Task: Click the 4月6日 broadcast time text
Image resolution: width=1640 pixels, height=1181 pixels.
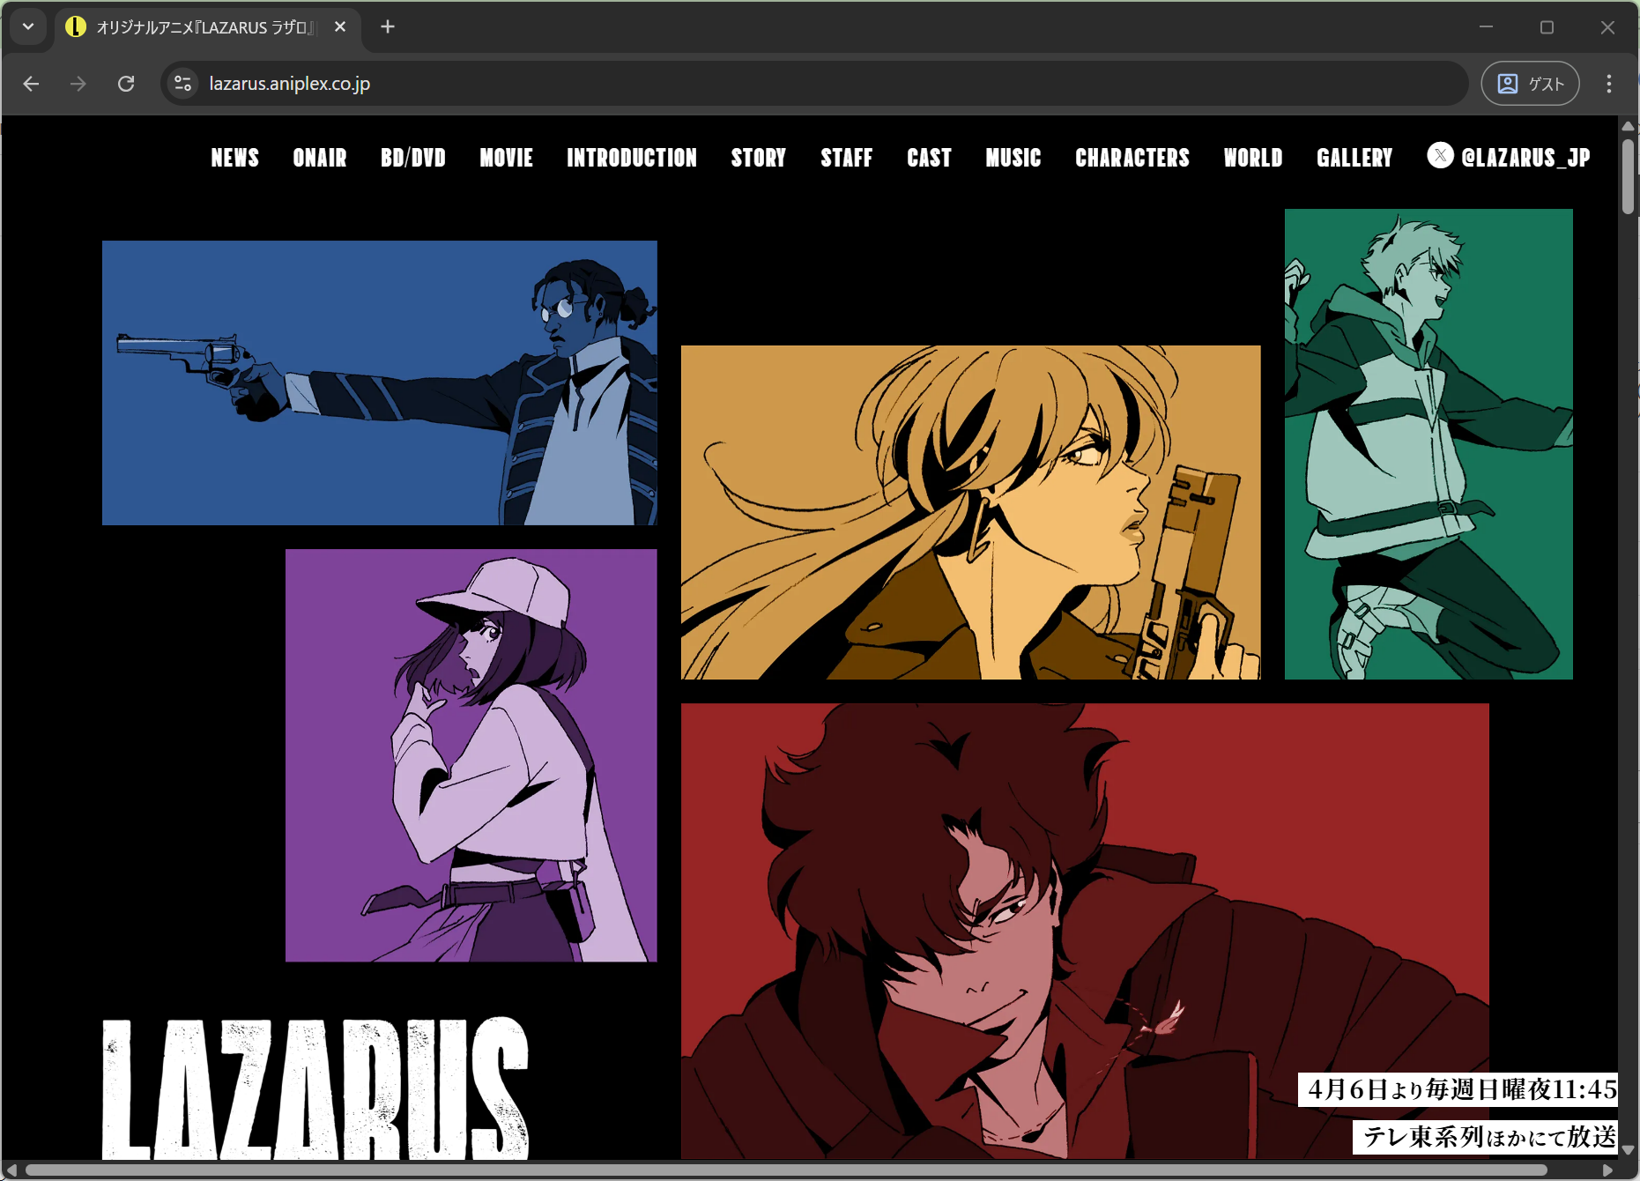Action: click(1458, 1089)
